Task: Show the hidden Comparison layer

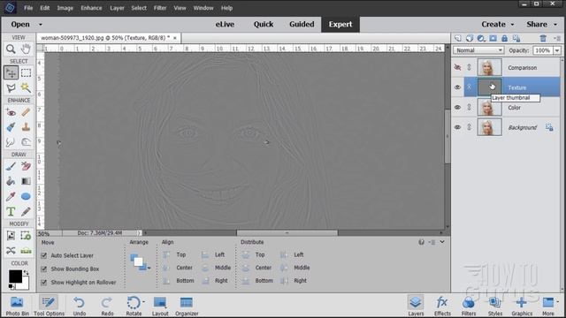Action: point(457,67)
